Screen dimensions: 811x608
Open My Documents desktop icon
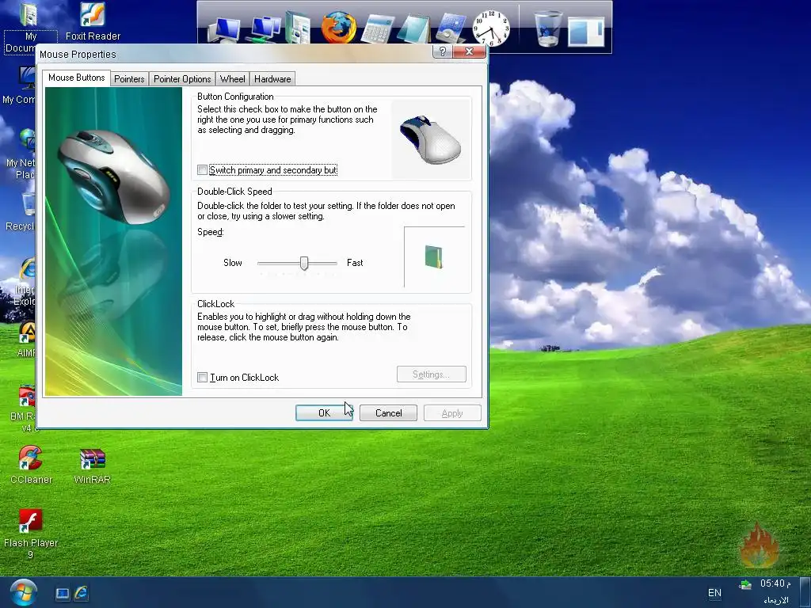[30, 28]
